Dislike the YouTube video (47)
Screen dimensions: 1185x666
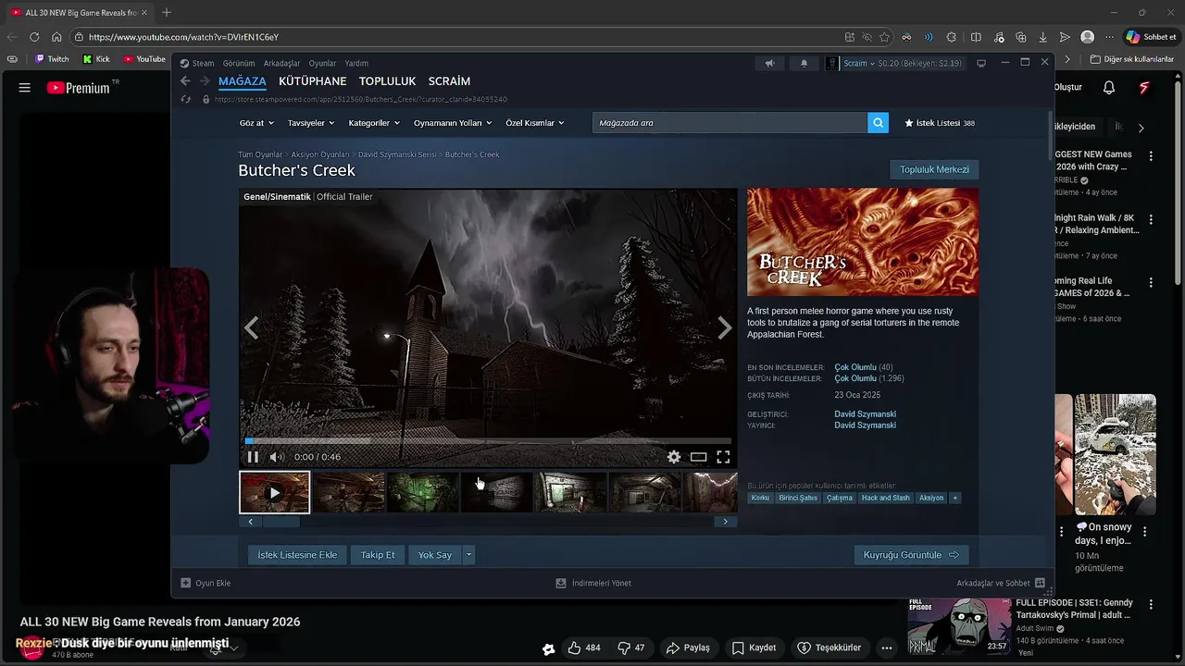[631, 647]
